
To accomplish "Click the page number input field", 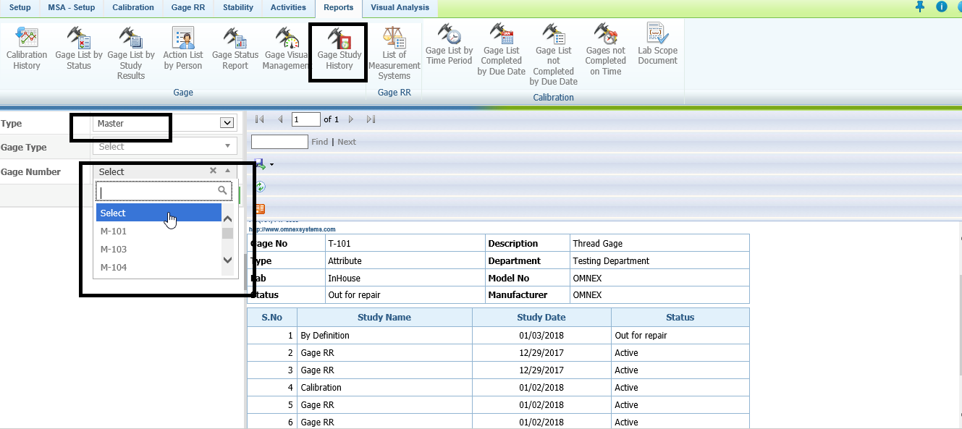I will click(x=306, y=119).
